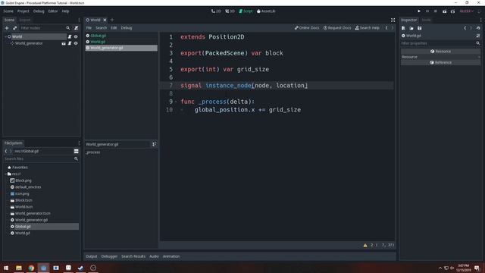The height and width of the screenshot is (273, 485).
Task: Open Search Help
Action: click(367, 28)
